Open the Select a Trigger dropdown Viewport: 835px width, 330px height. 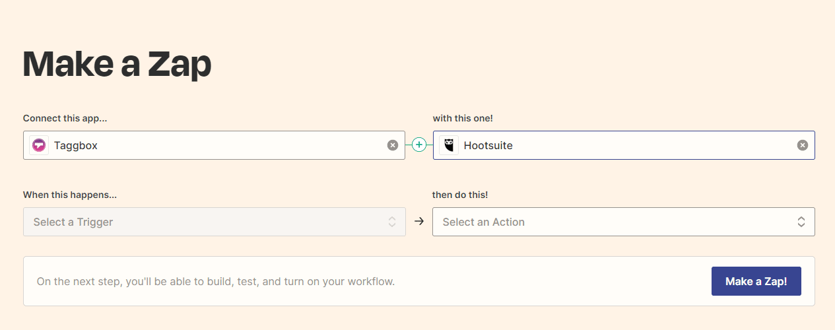[198, 222]
